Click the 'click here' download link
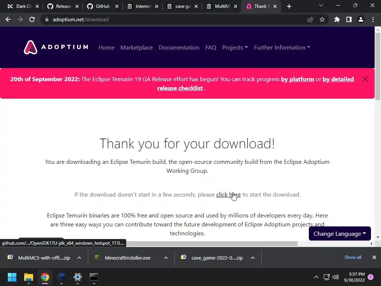The height and width of the screenshot is (286, 381). point(228,194)
